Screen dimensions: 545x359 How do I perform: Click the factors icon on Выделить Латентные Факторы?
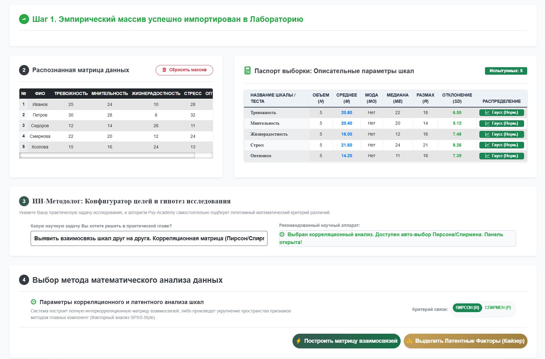click(x=409, y=341)
